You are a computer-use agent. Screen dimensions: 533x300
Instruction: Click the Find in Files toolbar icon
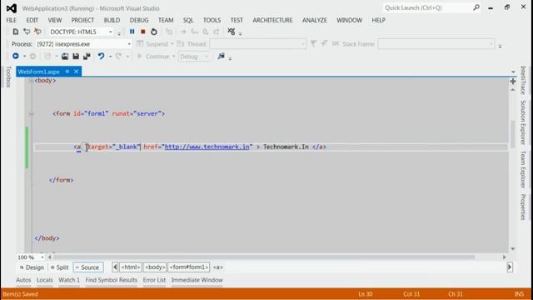pos(221,56)
